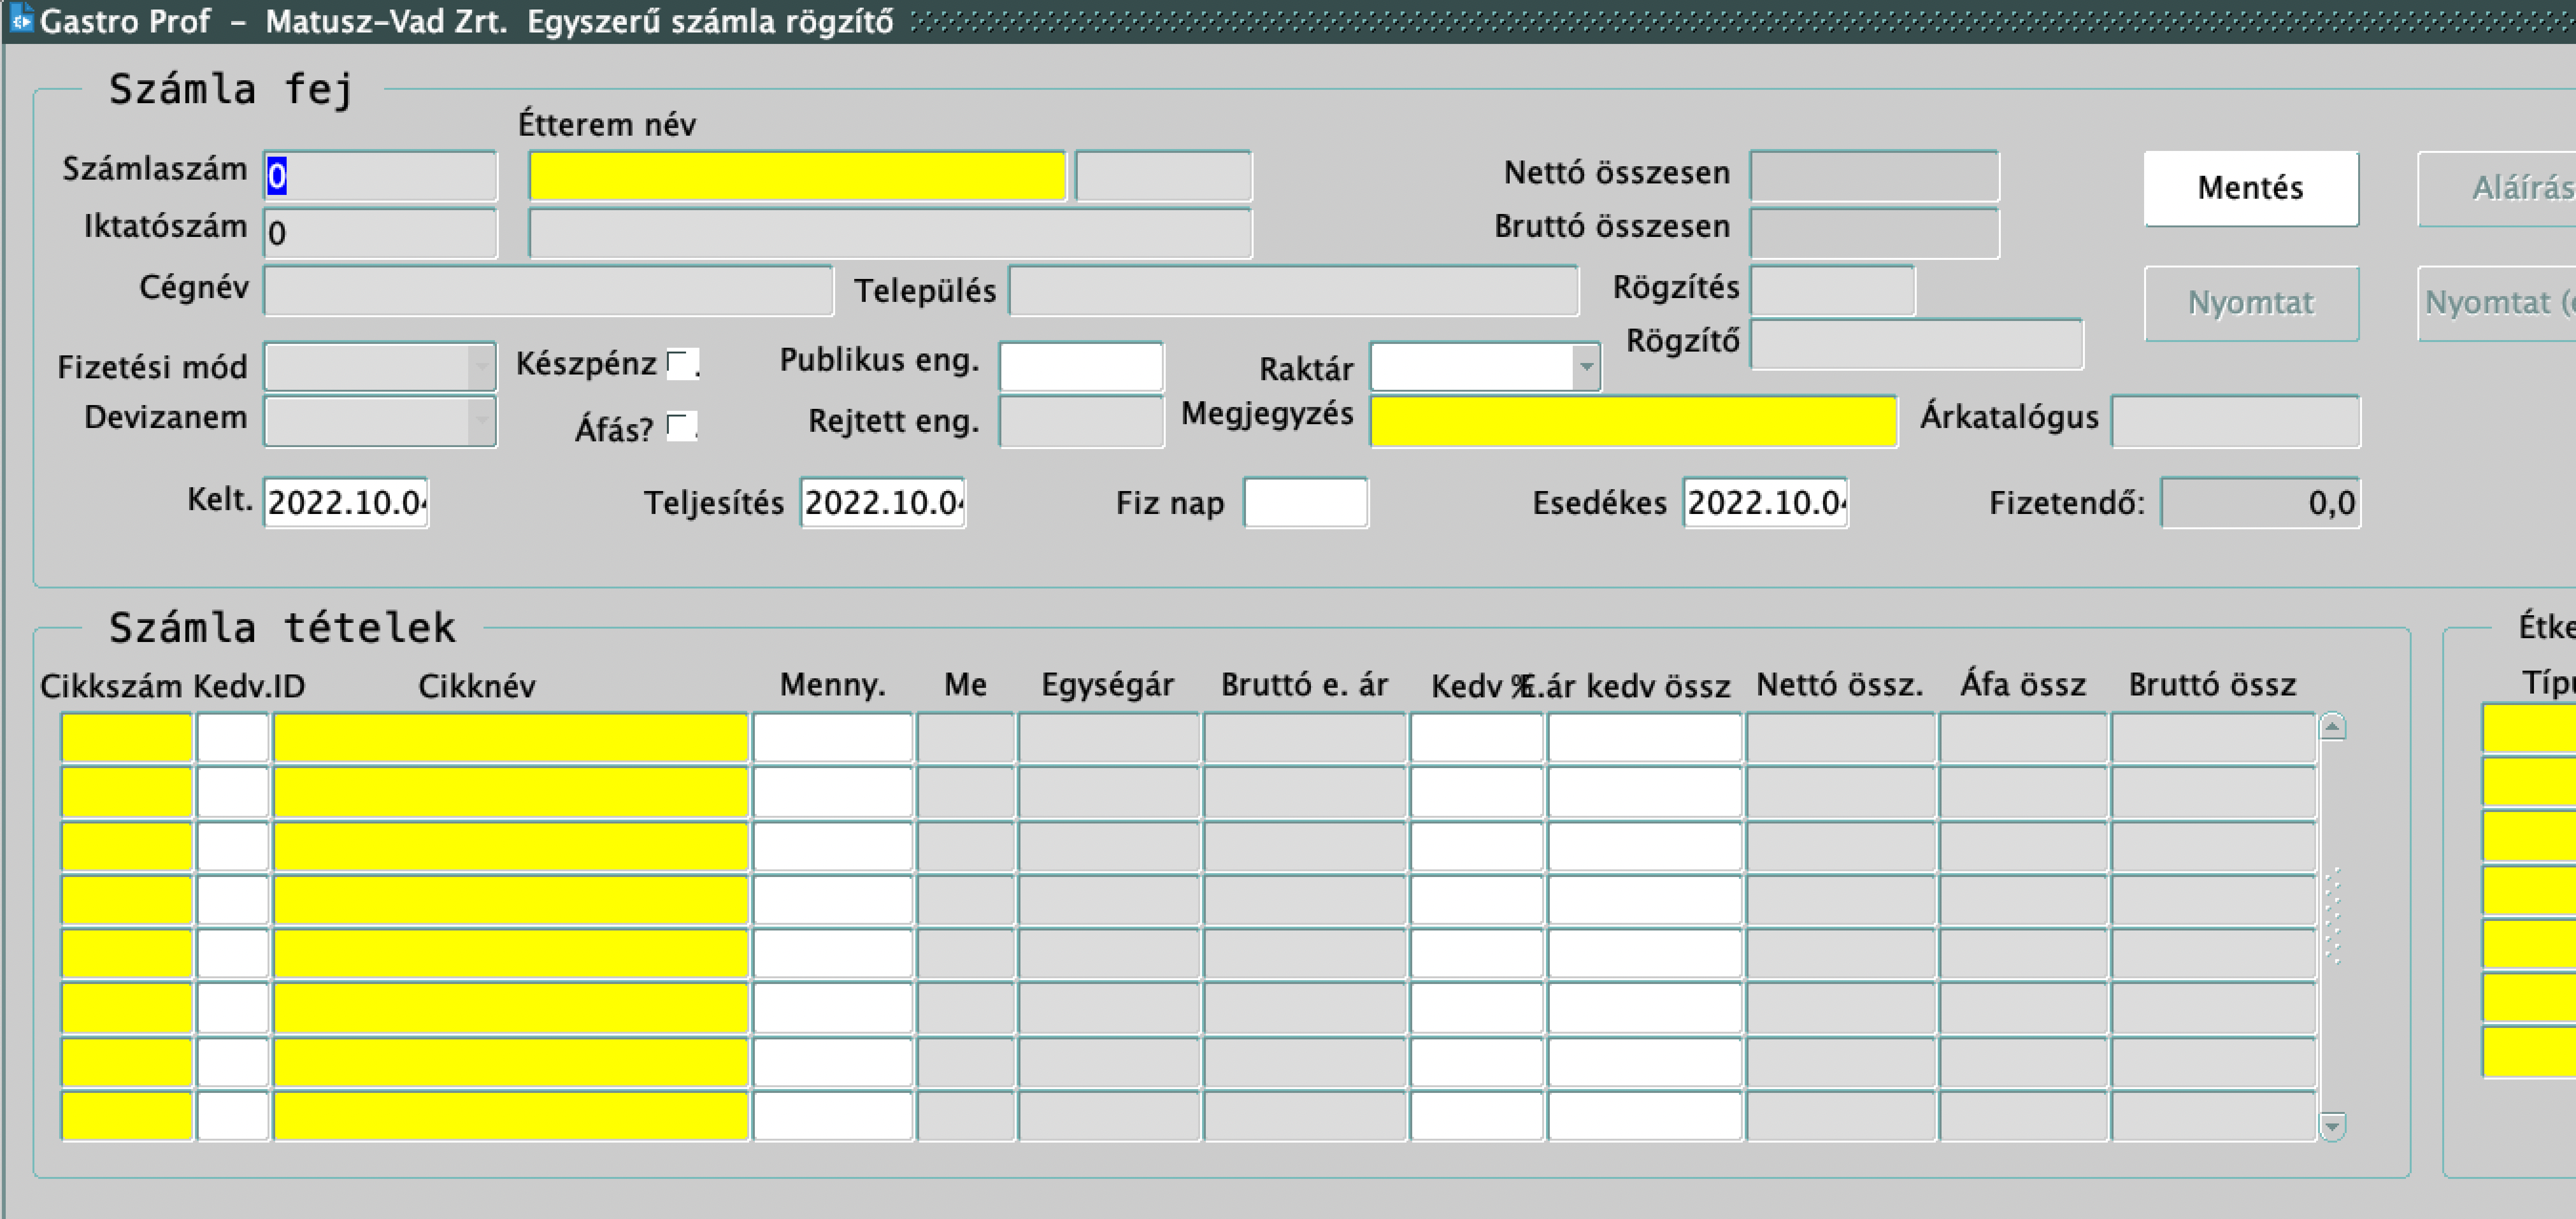
Task: Click the Teljesítés date field
Action: (883, 502)
